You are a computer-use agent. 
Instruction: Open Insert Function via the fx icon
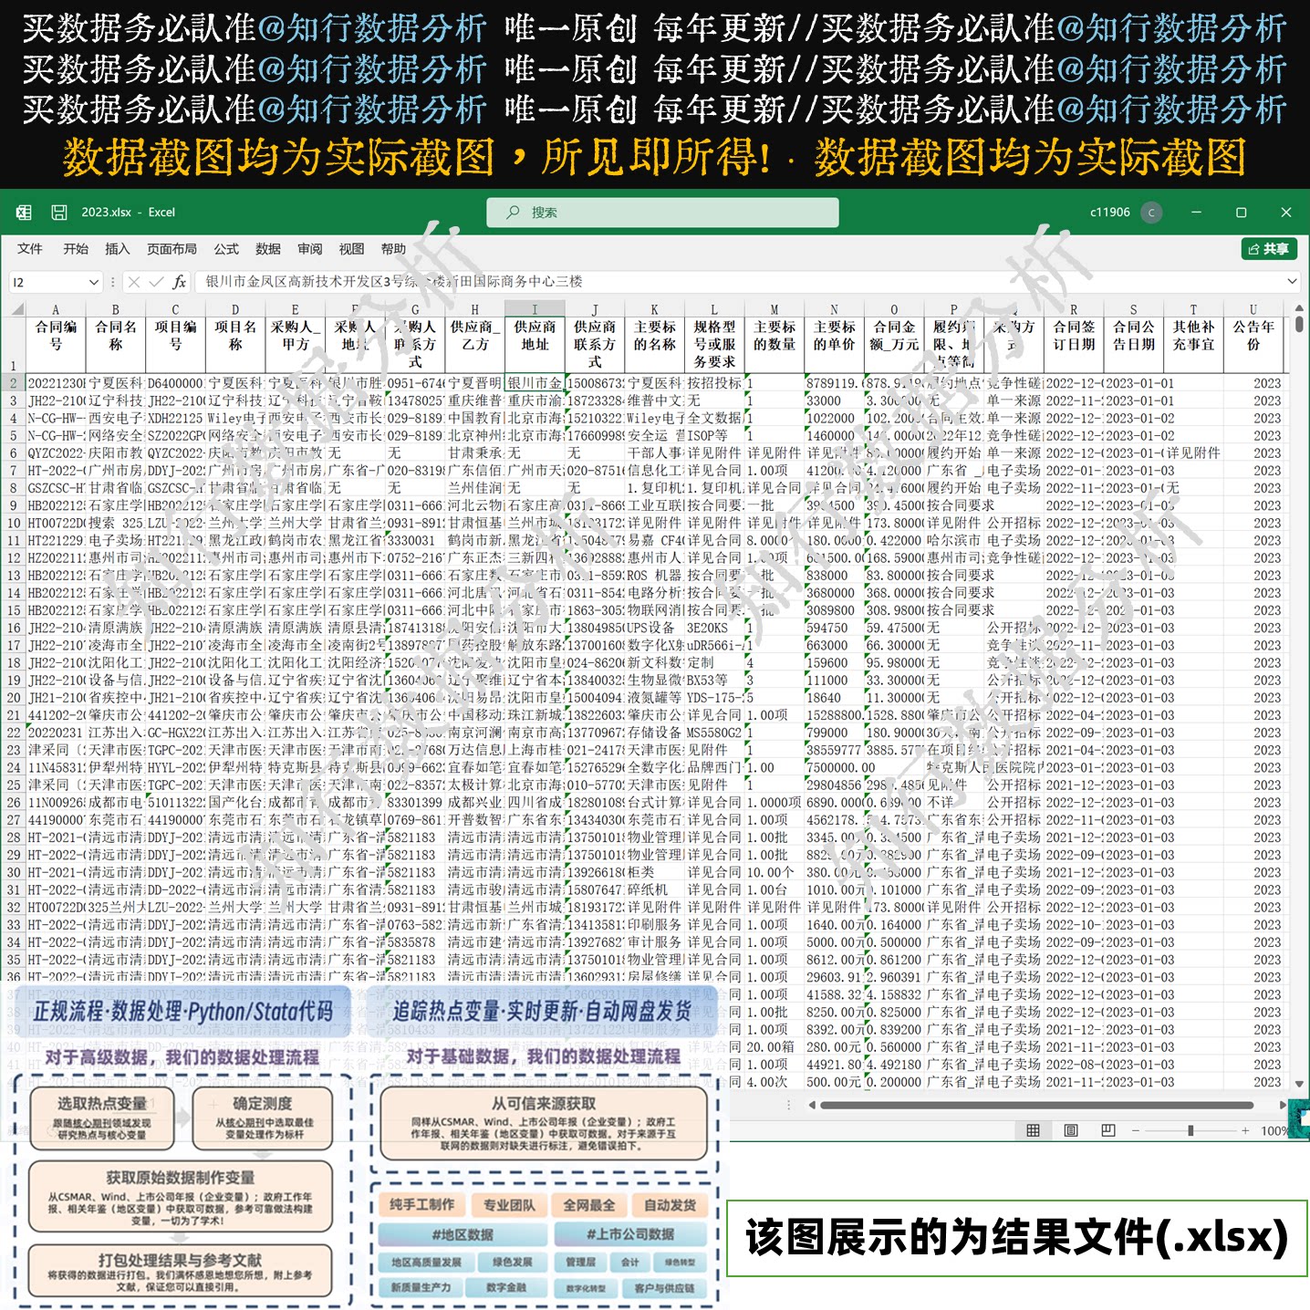point(180,282)
